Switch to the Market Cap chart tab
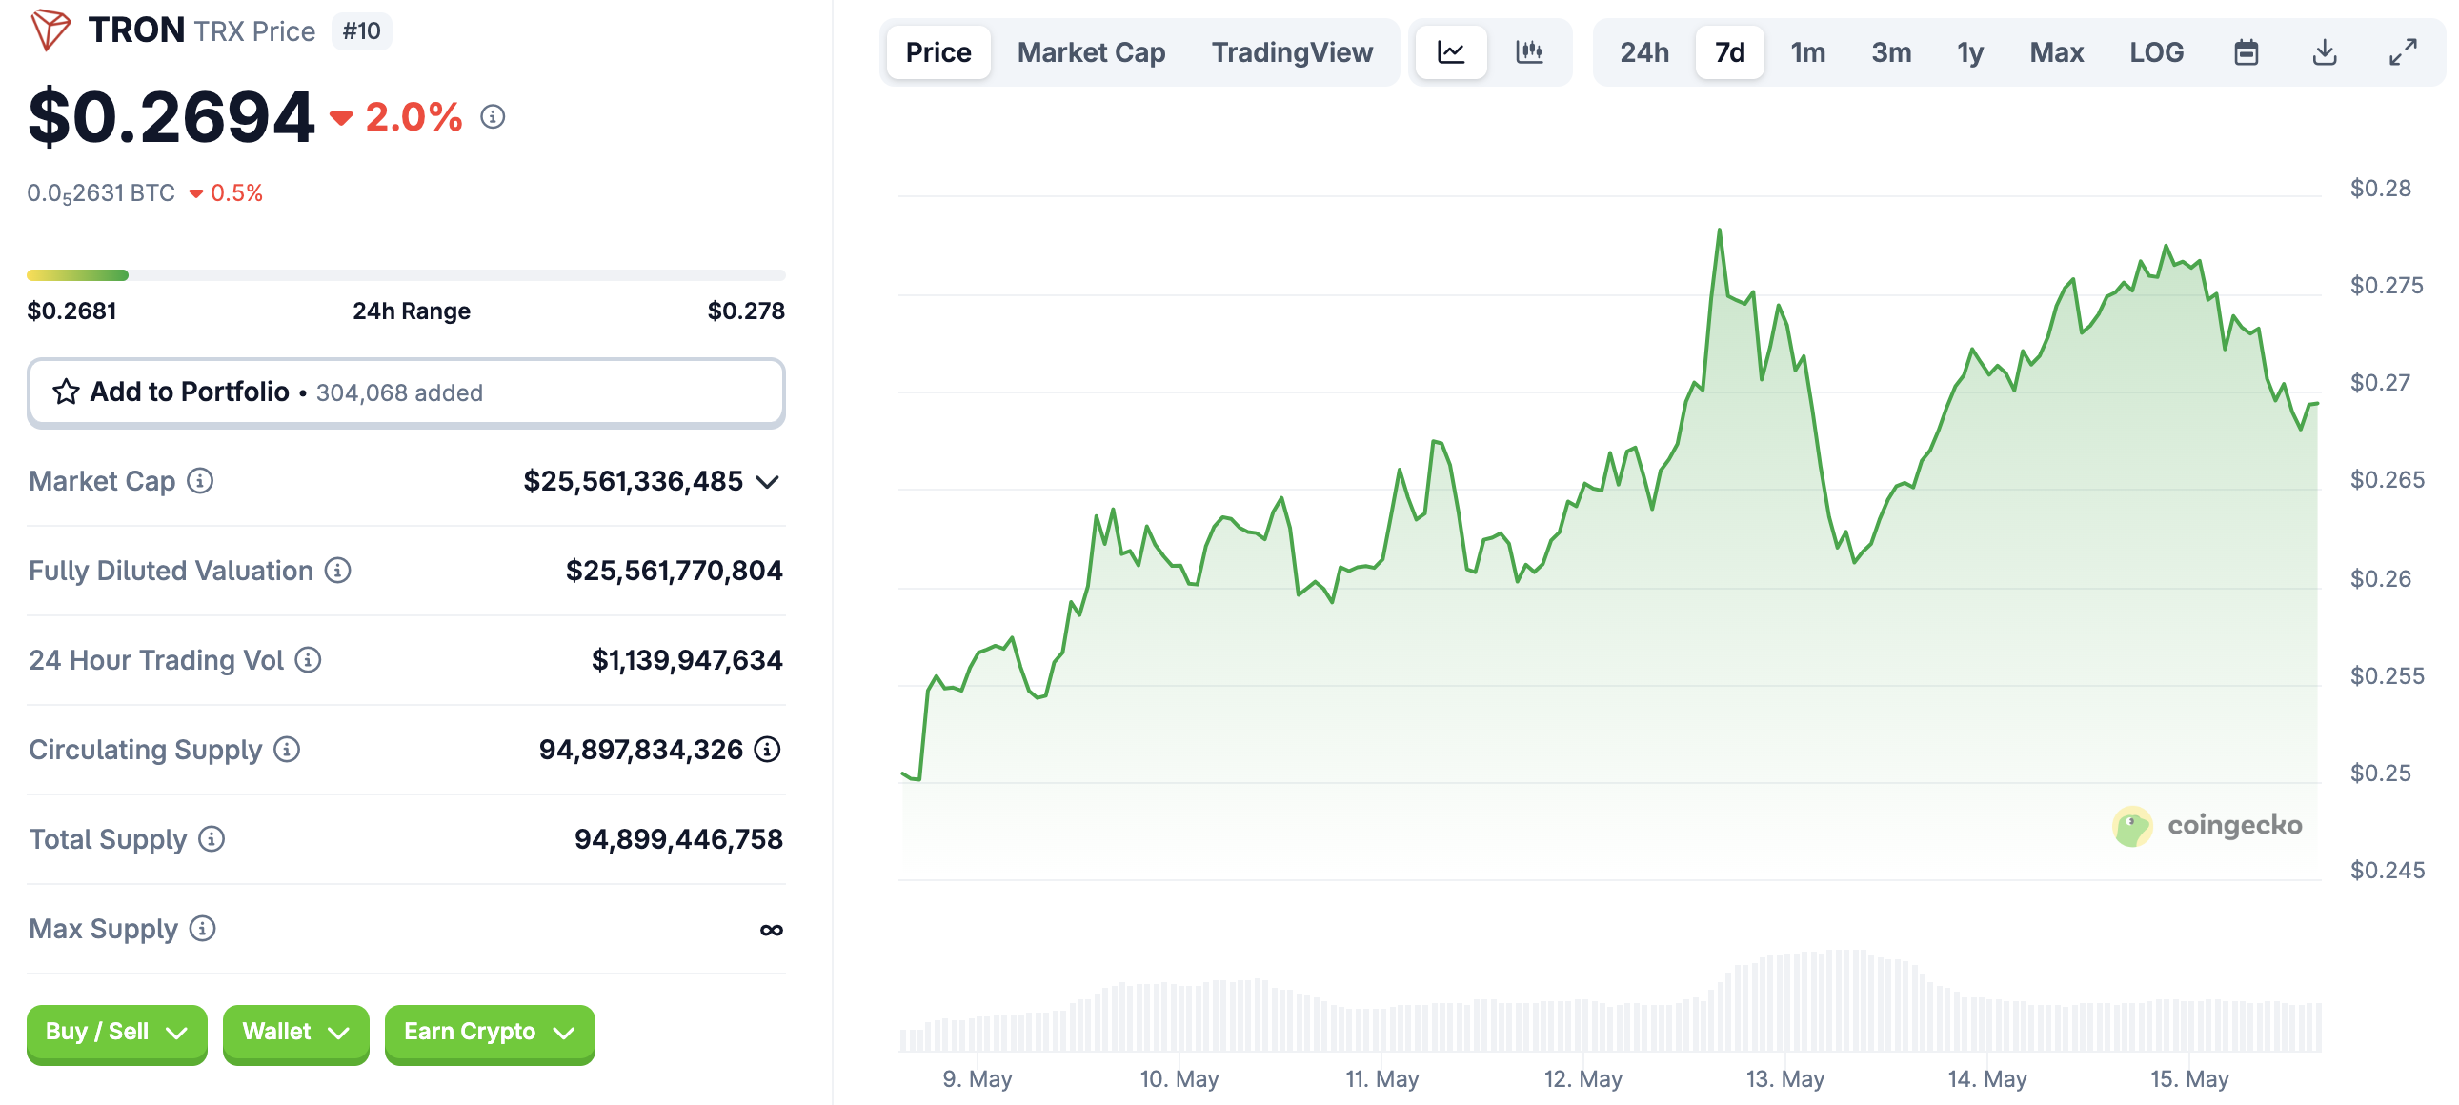2459x1105 pixels. click(1090, 52)
